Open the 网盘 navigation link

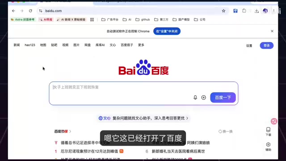(x=88, y=45)
